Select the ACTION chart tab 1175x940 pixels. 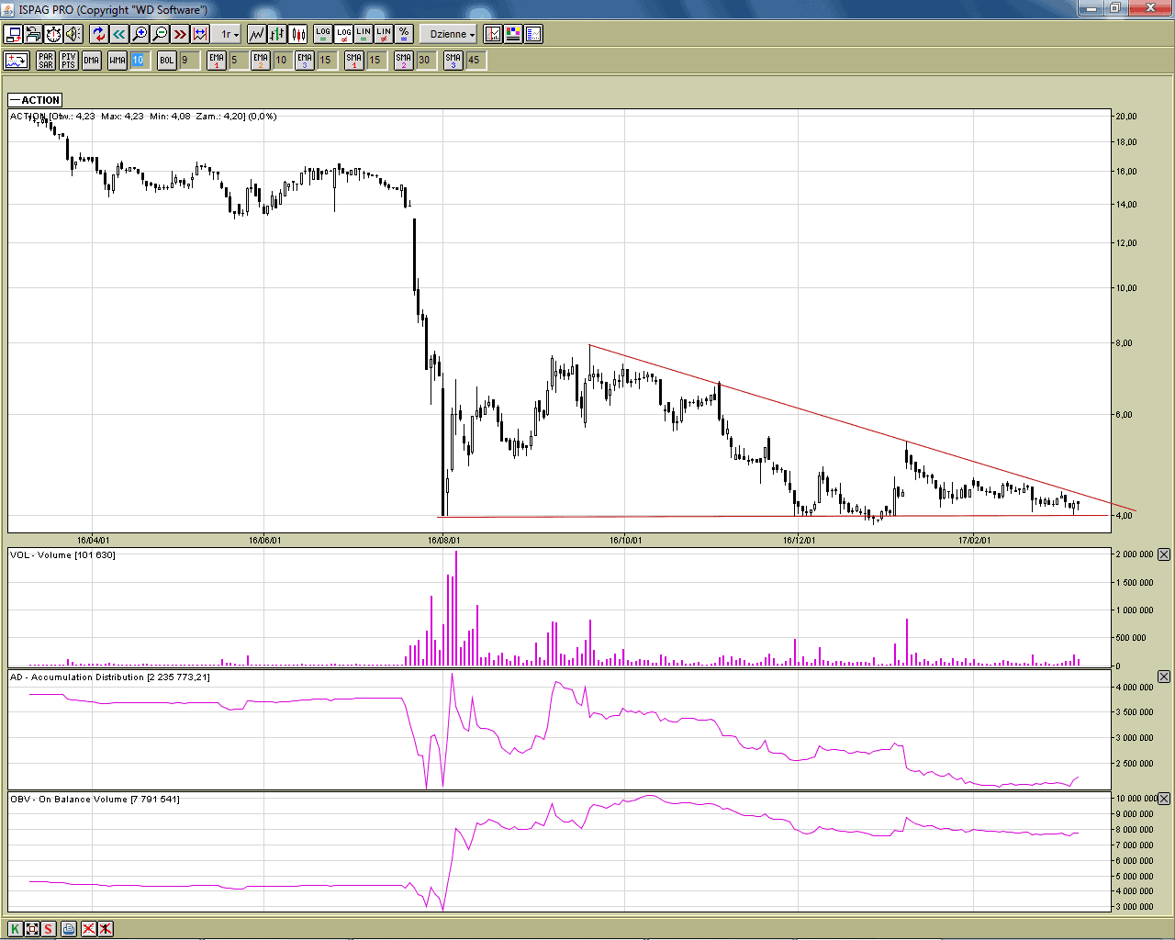[35, 100]
